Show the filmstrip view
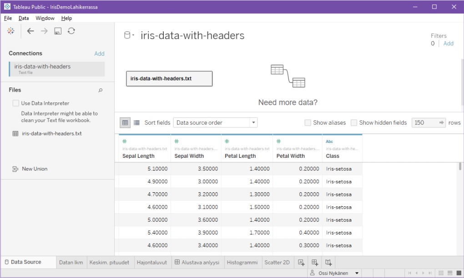Screen dimensions: 464x278 (450, 273)
